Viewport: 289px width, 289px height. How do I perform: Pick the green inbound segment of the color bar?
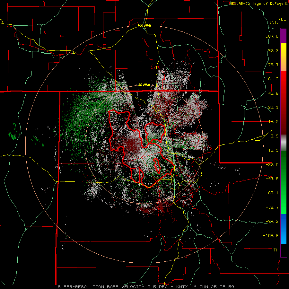tap(284, 182)
